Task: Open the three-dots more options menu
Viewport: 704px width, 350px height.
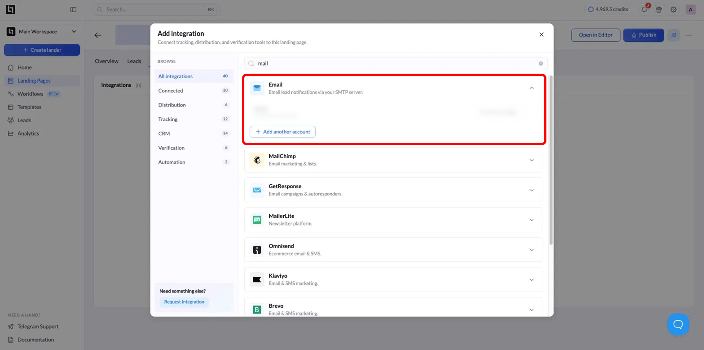Action: coord(689,35)
